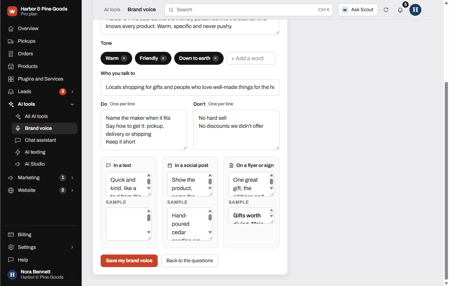This screenshot has height=286, width=449.
Task: Click the Harbor & Pine Goods crown logo
Action: pos(12,11)
